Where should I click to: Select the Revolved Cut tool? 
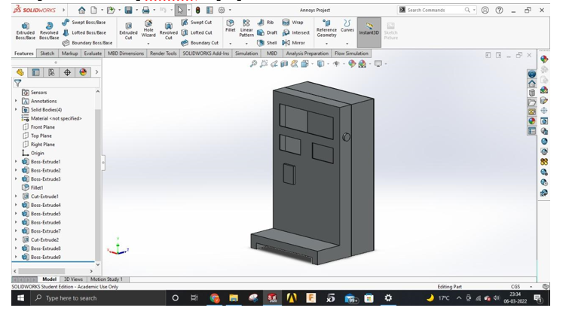[169, 31]
